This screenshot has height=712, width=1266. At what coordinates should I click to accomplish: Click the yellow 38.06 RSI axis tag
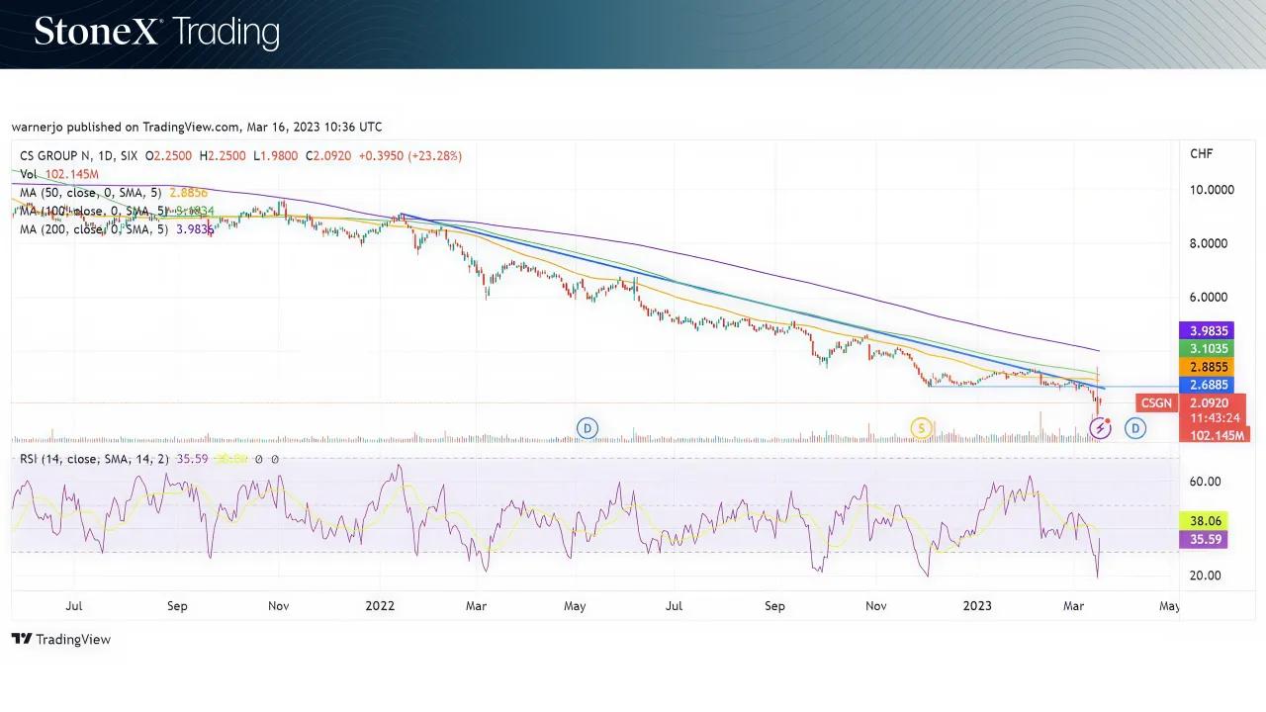(1206, 521)
